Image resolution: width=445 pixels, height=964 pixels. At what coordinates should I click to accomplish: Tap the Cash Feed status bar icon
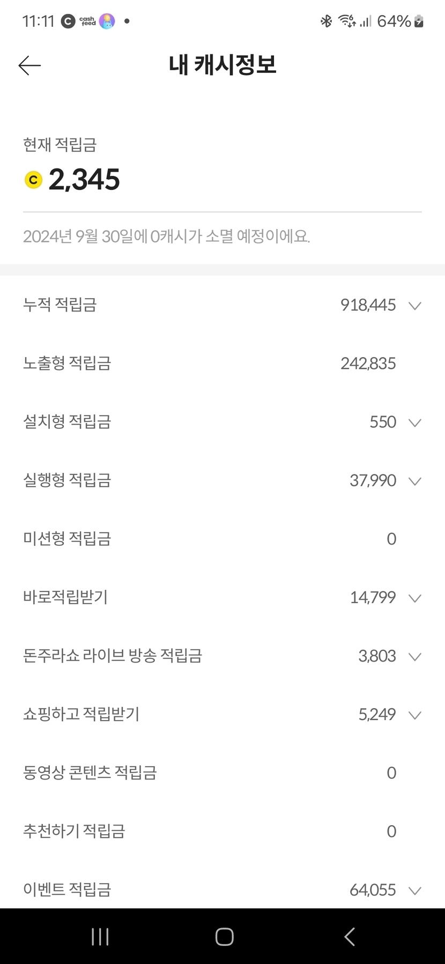point(87,21)
